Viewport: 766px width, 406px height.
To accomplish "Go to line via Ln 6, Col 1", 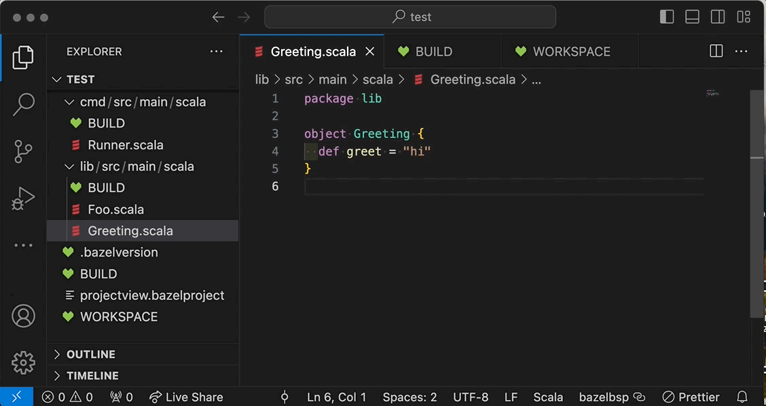I will (337, 397).
